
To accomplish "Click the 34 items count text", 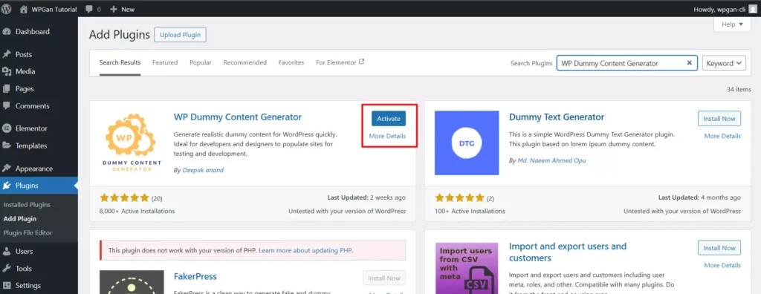I will point(739,90).
